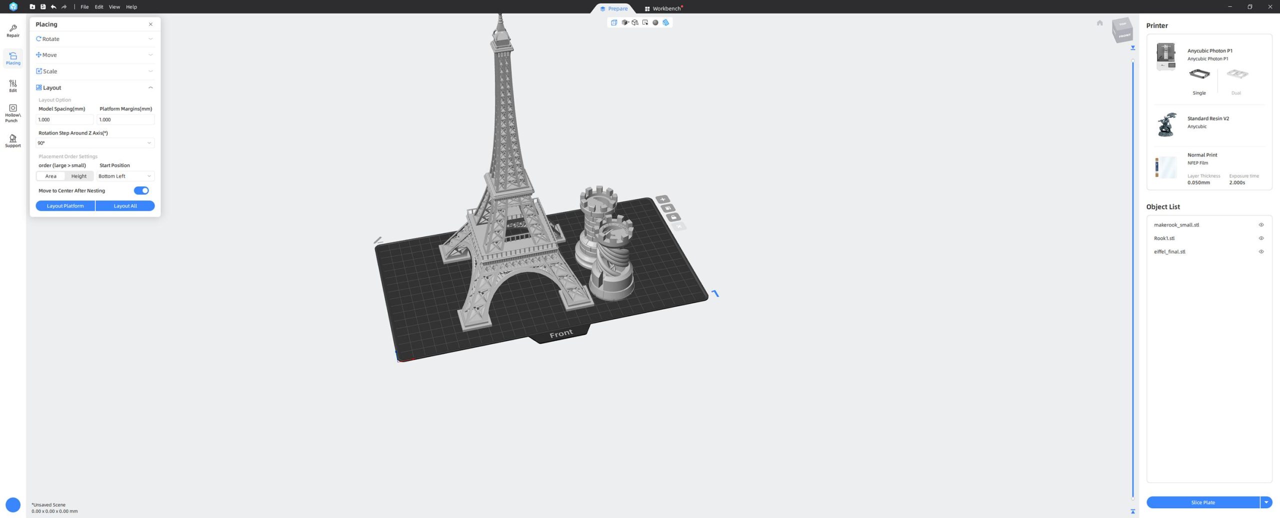Viewport: 1280px width, 518px height.
Task: Click the Slice Plate button
Action: [1202, 502]
